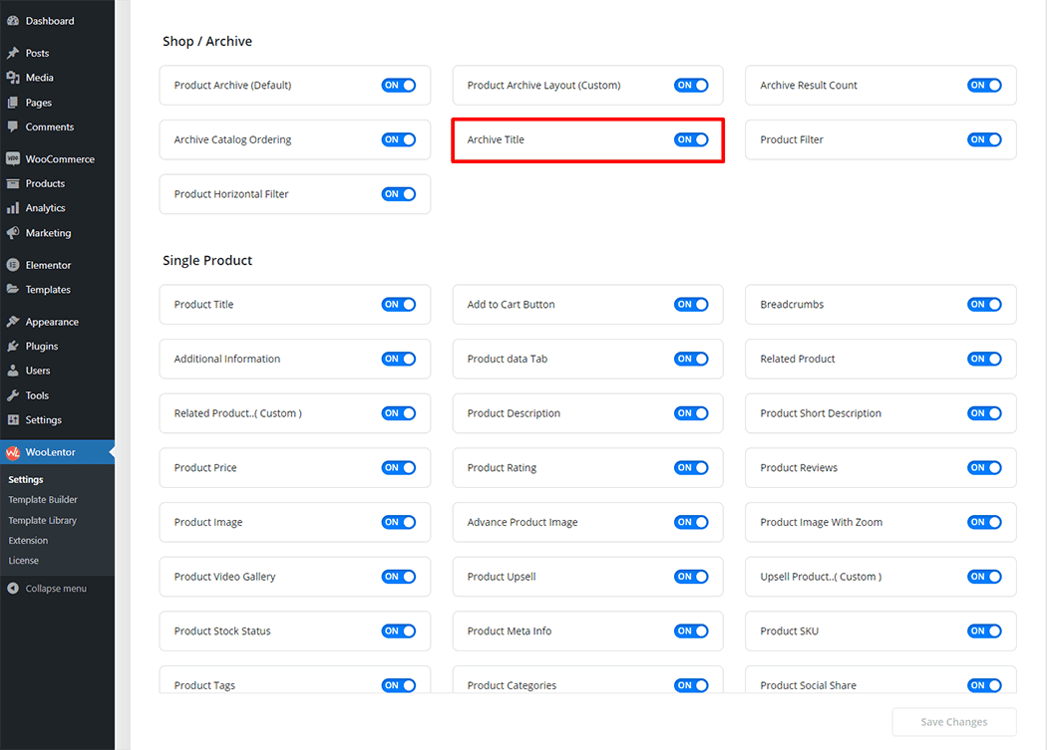The width and height of the screenshot is (1047, 750).
Task: Click the Plugins icon
Action: point(13,347)
